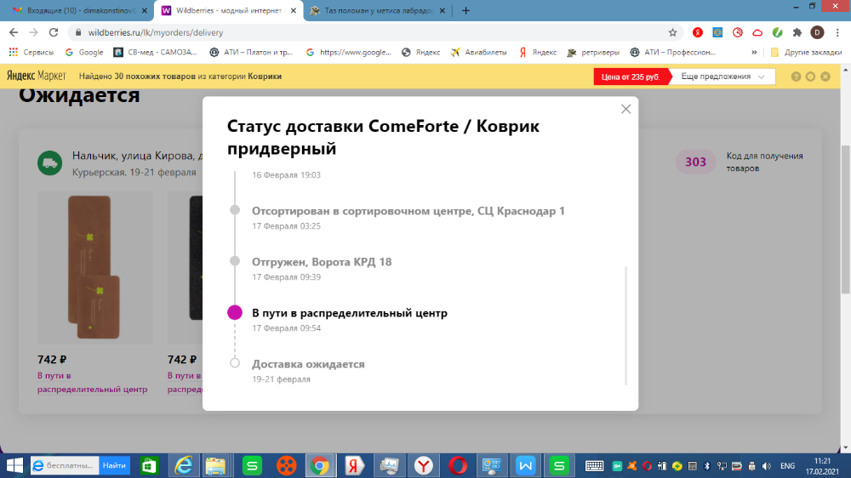Screen dimensions: 851x478
Task: Launch Yandex Browser from the taskbar
Action: [x=424, y=465]
